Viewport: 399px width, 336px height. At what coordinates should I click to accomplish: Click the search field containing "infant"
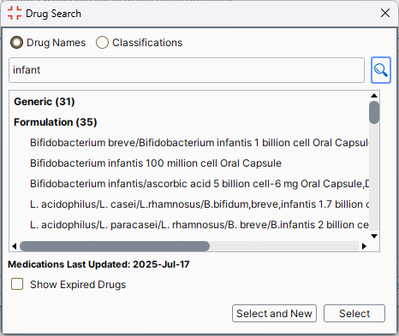pyautogui.click(x=187, y=70)
